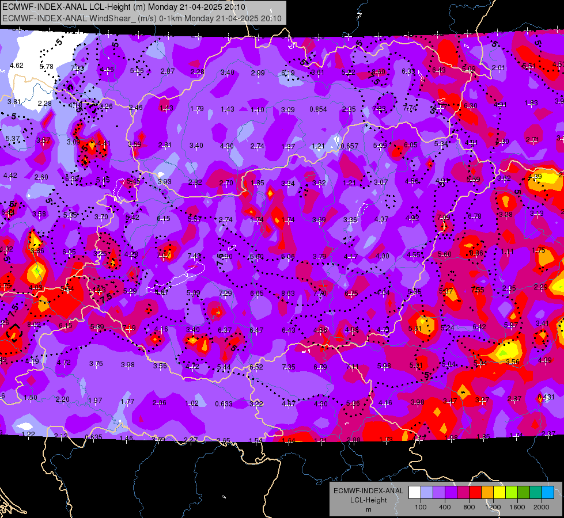Click the wind shear value 6.65
This screenshot has height=518, width=564.
point(257,294)
